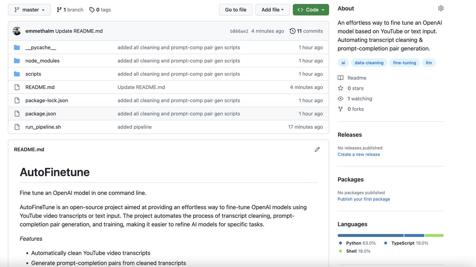This screenshot has height=267, width=476.
Task: Open the Python 63.0% language link
Action: (x=357, y=243)
